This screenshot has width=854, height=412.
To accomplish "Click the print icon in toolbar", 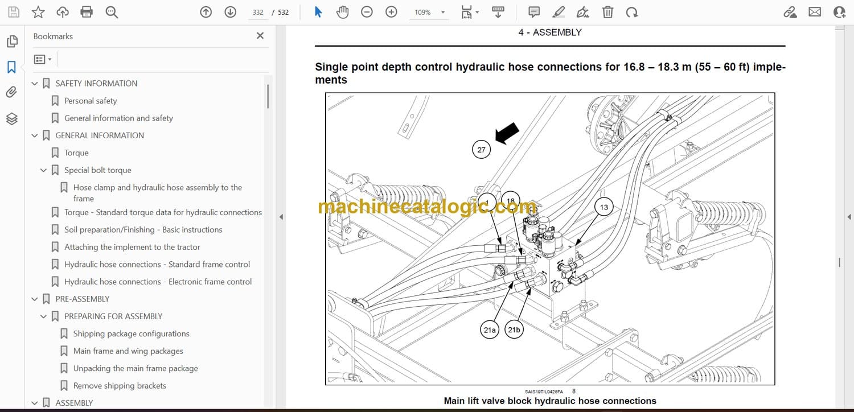I will [x=87, y=12].
